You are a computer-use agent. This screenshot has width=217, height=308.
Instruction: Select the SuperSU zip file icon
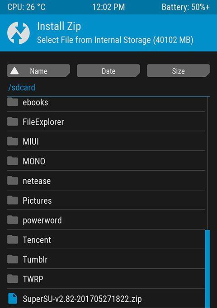[13, 299]
